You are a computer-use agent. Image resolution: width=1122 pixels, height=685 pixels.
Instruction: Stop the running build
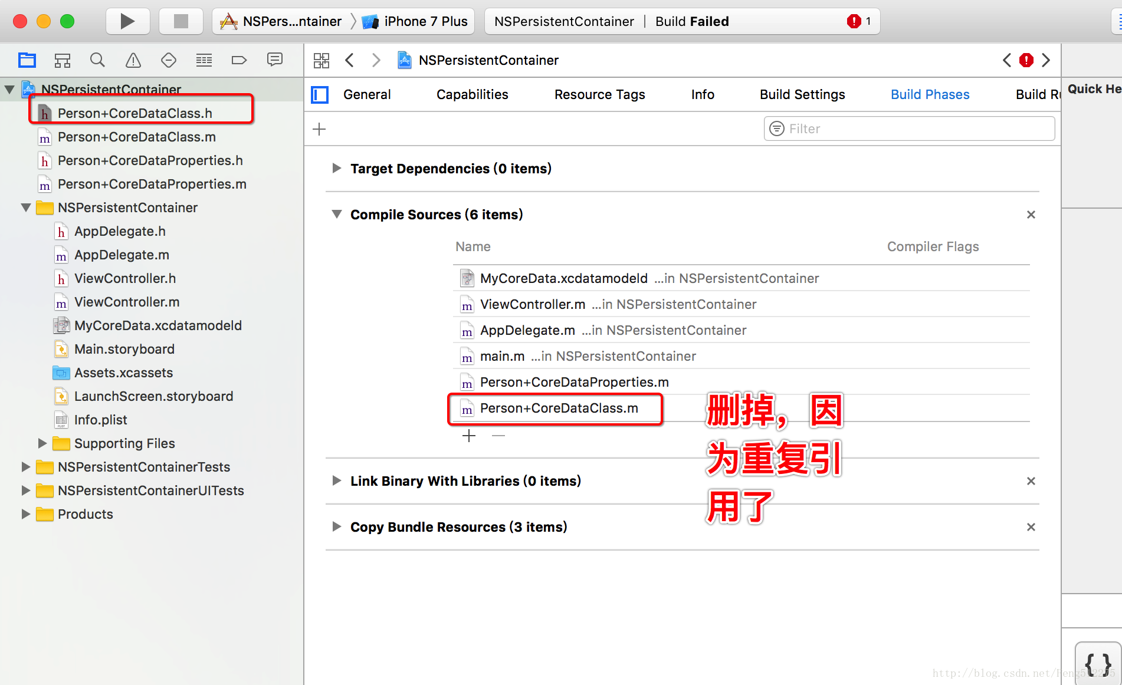(181, 22)
